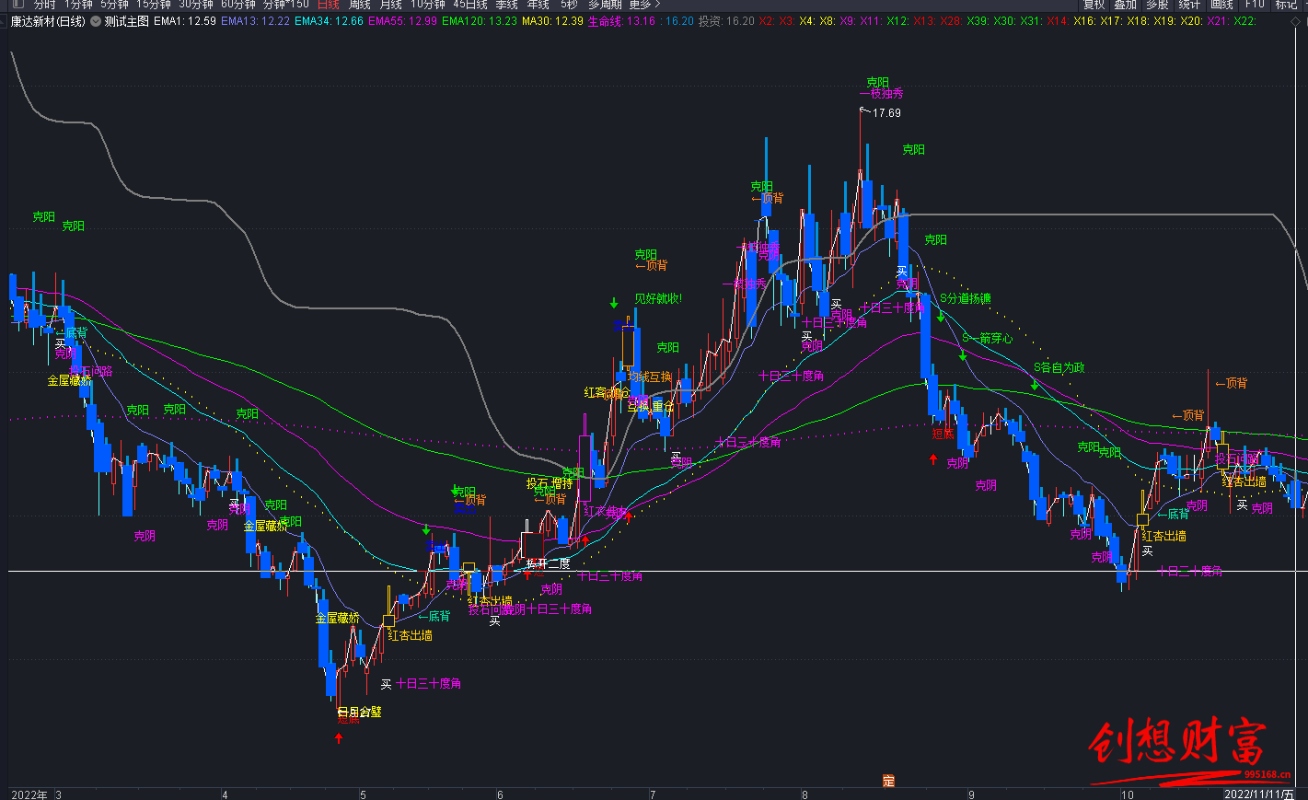Expand the 更多 > period list
The height and width of the screenshot is (800, 1308).
(x=644, y=5)
